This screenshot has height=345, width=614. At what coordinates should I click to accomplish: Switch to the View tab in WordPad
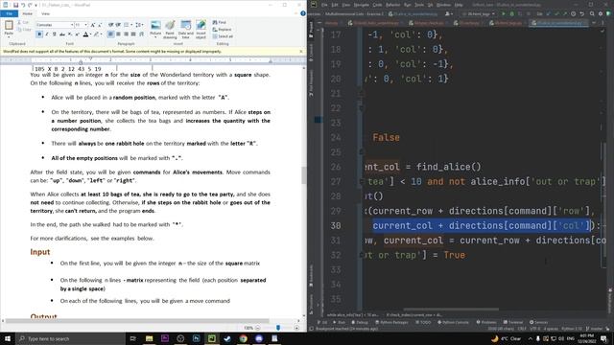click(x=45, y=13)
